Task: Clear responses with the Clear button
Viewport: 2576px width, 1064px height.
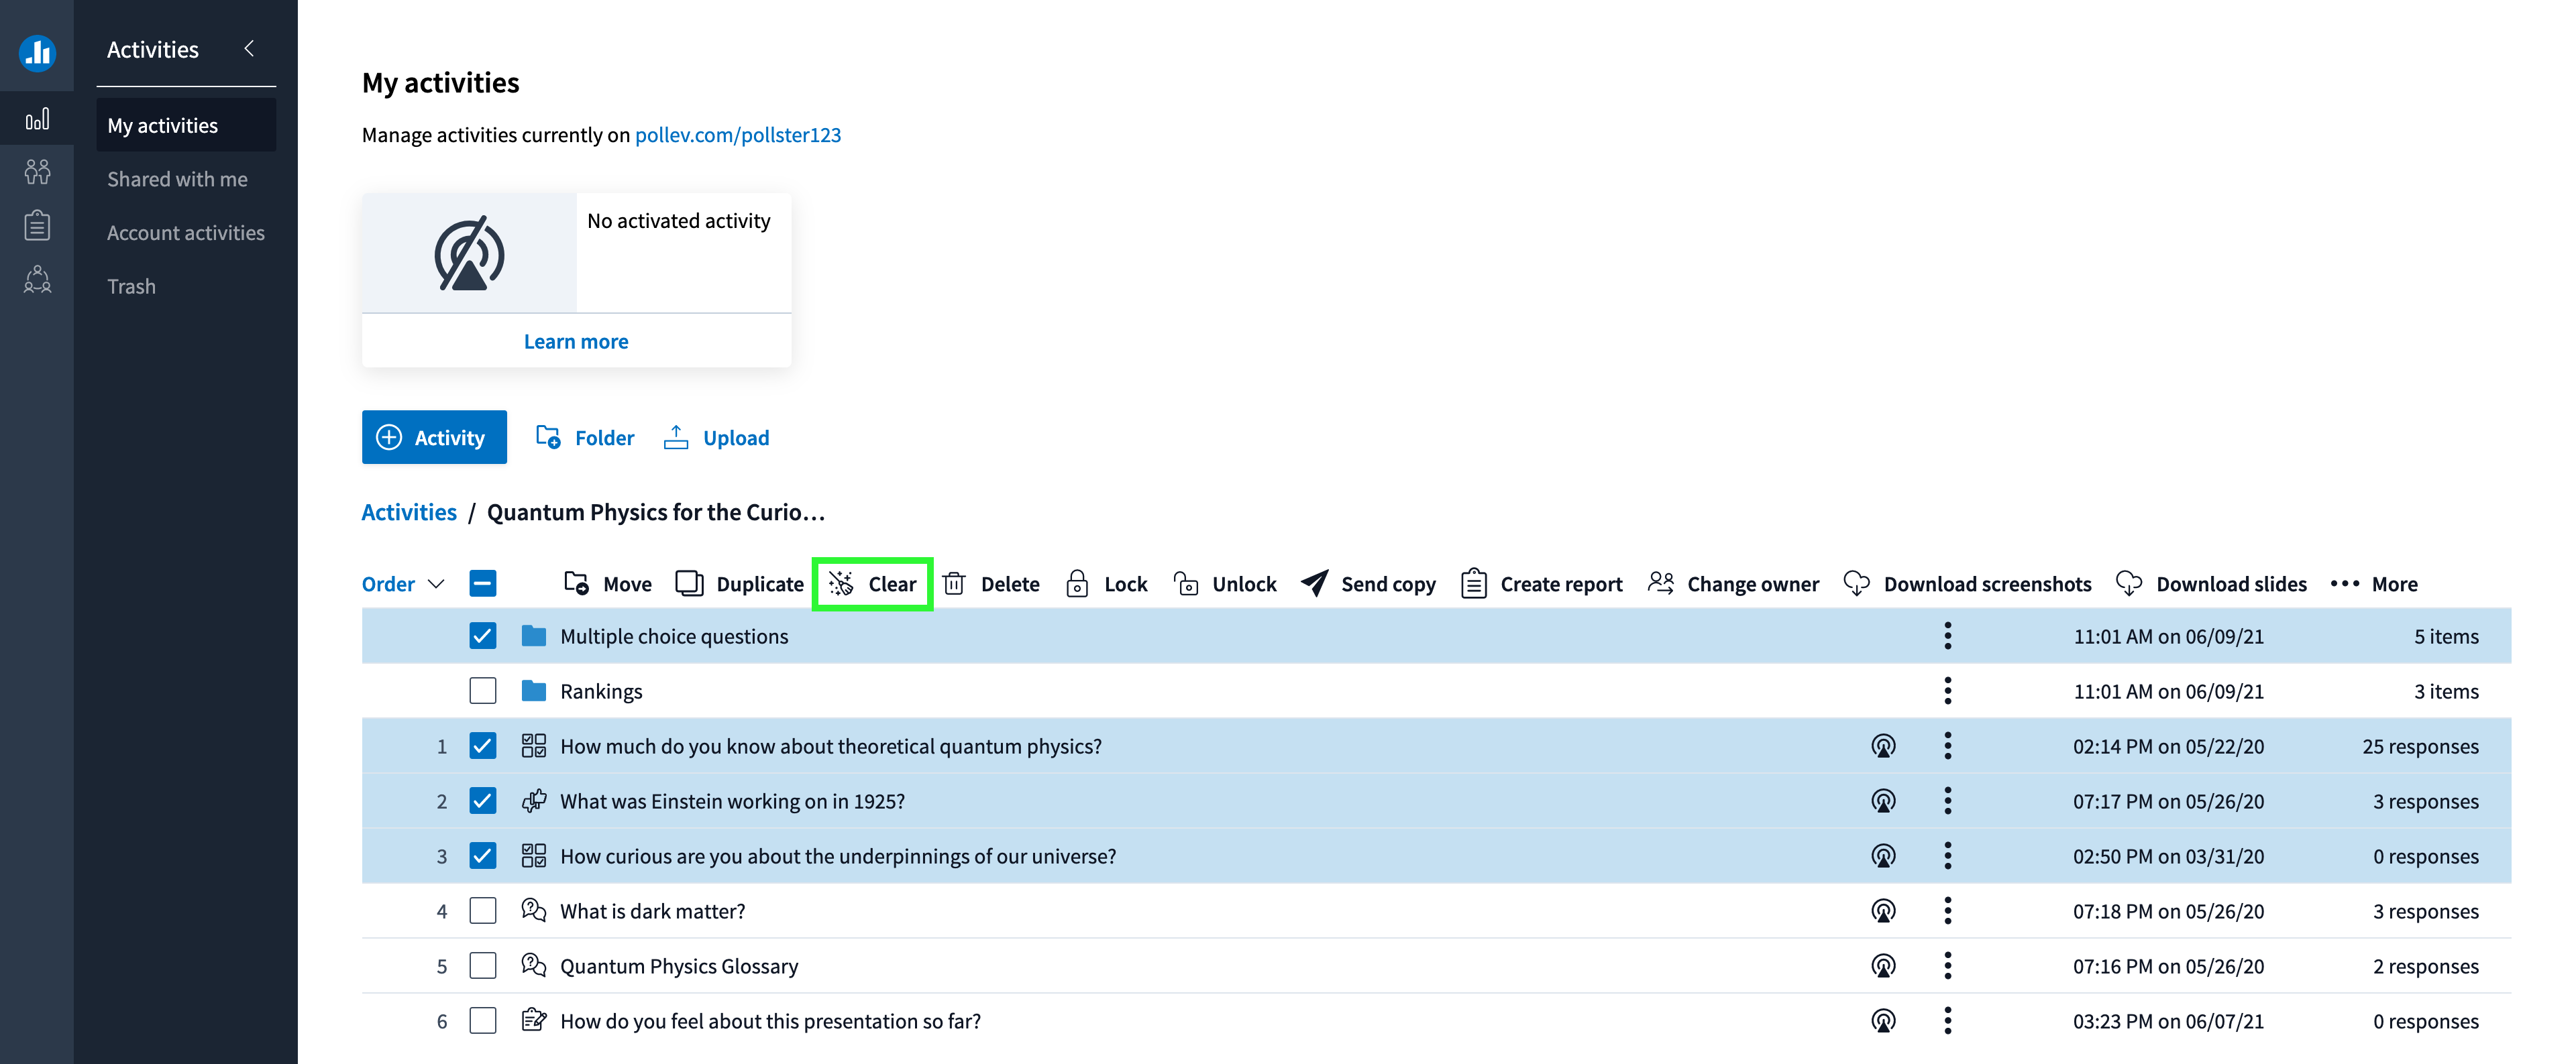Action: coord(872,585)
